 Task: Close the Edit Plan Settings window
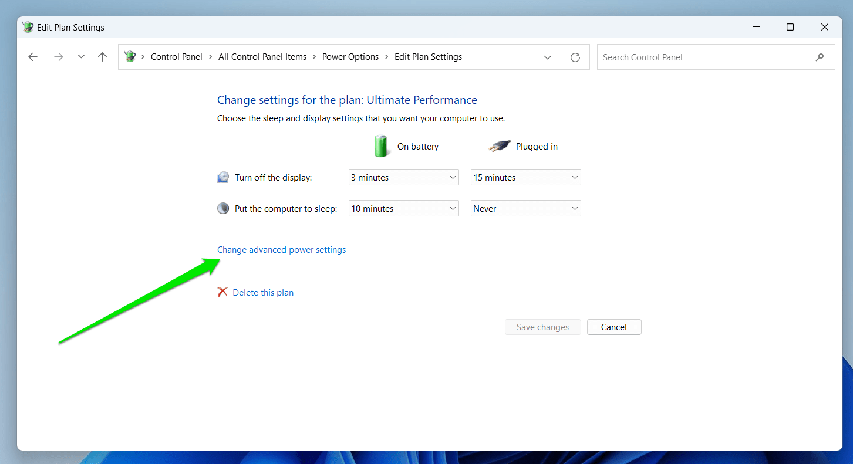[825, 27]
